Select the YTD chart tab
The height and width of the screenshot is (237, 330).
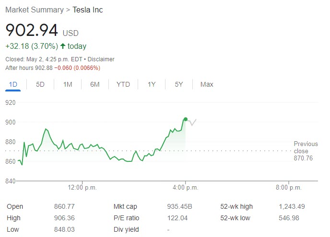[123, 84]
